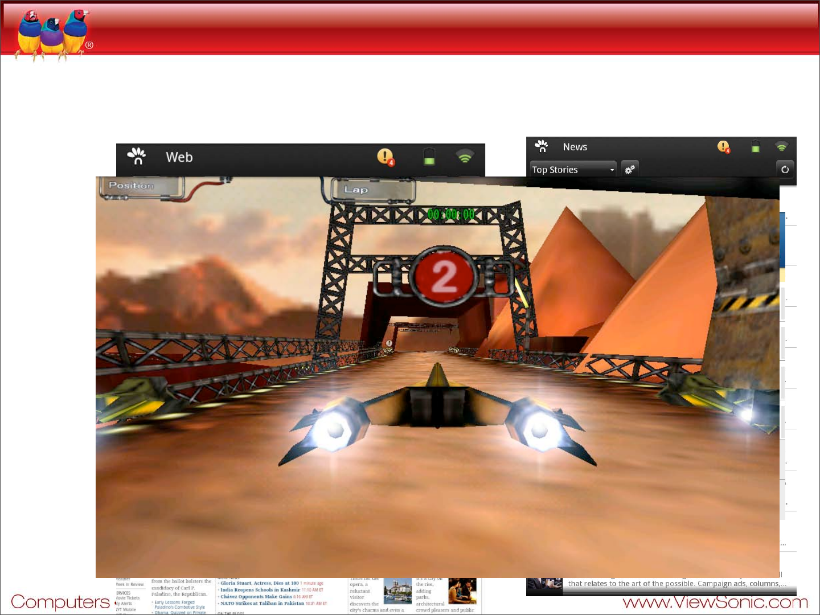The width and height of the screenshot is (820, 615).
Task: Open India Reopens Schools in Kashmir link
Action: (x=260, y=590)
